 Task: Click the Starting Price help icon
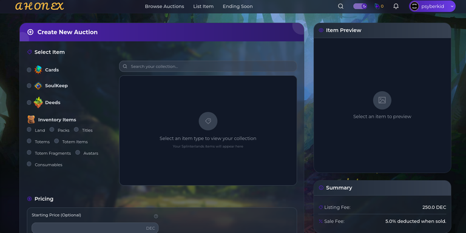click(156, 216)
